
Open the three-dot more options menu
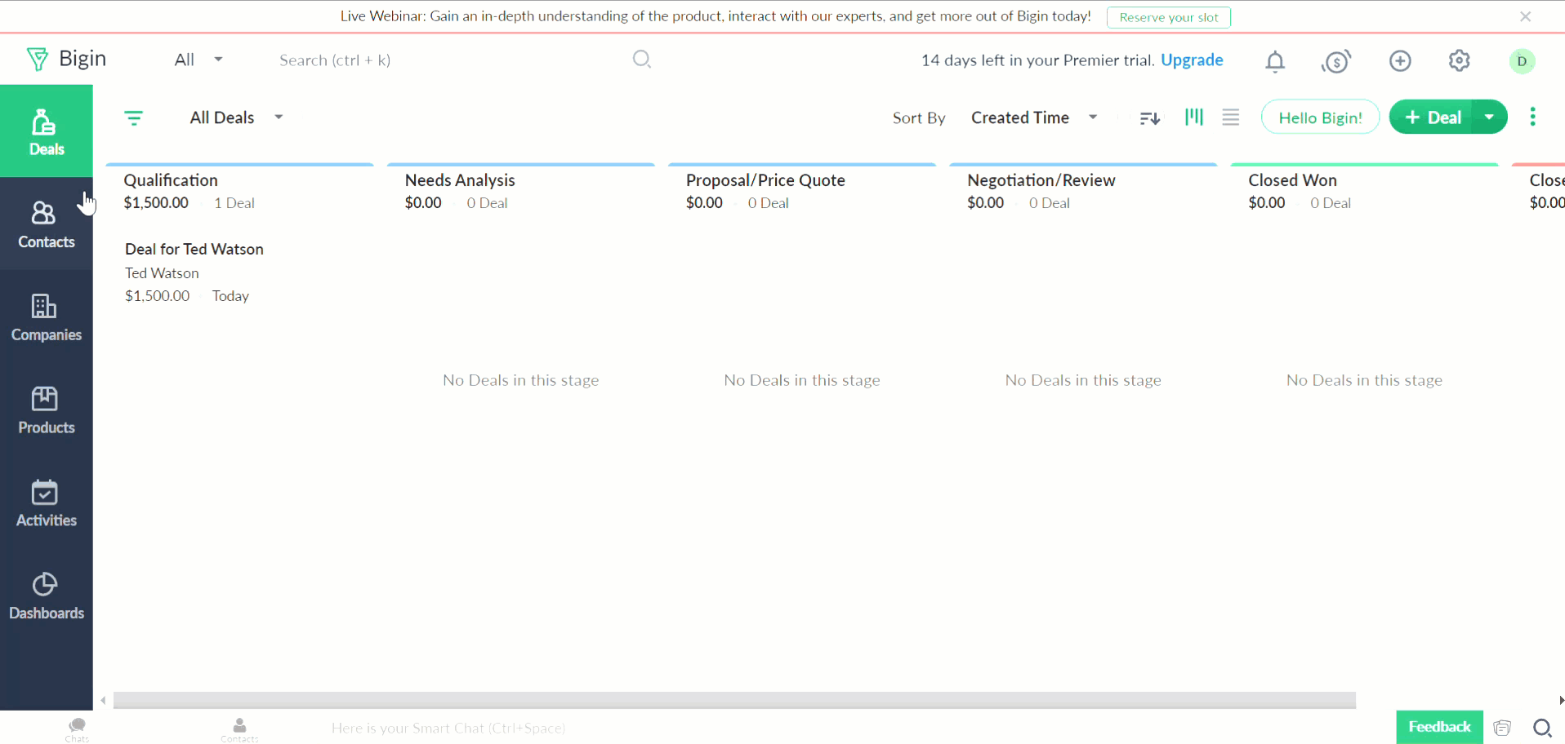click(1532, 117)
